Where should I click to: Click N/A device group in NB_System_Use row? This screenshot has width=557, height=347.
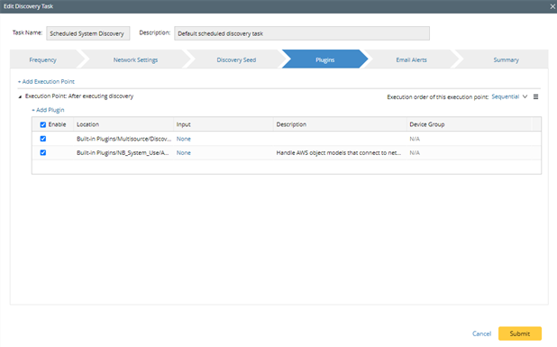pyautogui.click(x=415, y=152)
